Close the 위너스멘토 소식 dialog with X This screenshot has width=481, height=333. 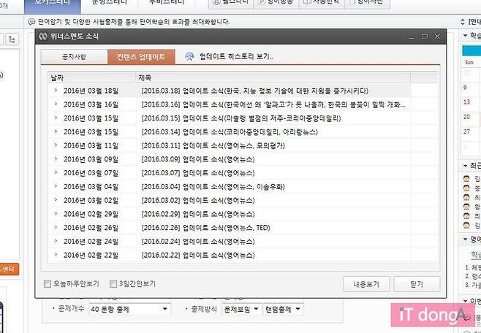[437, 37]
